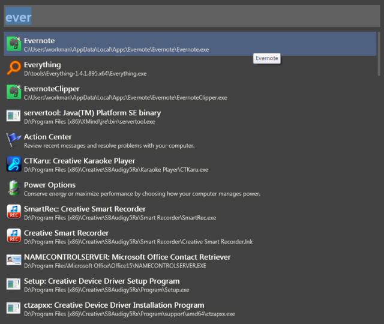
Task: Click the servertool Java binary icon
Action: [x=14, y=116]
